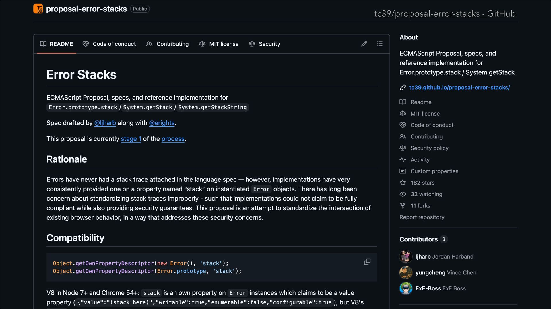Copy the code block with copy icon

[x=367, y=262]
